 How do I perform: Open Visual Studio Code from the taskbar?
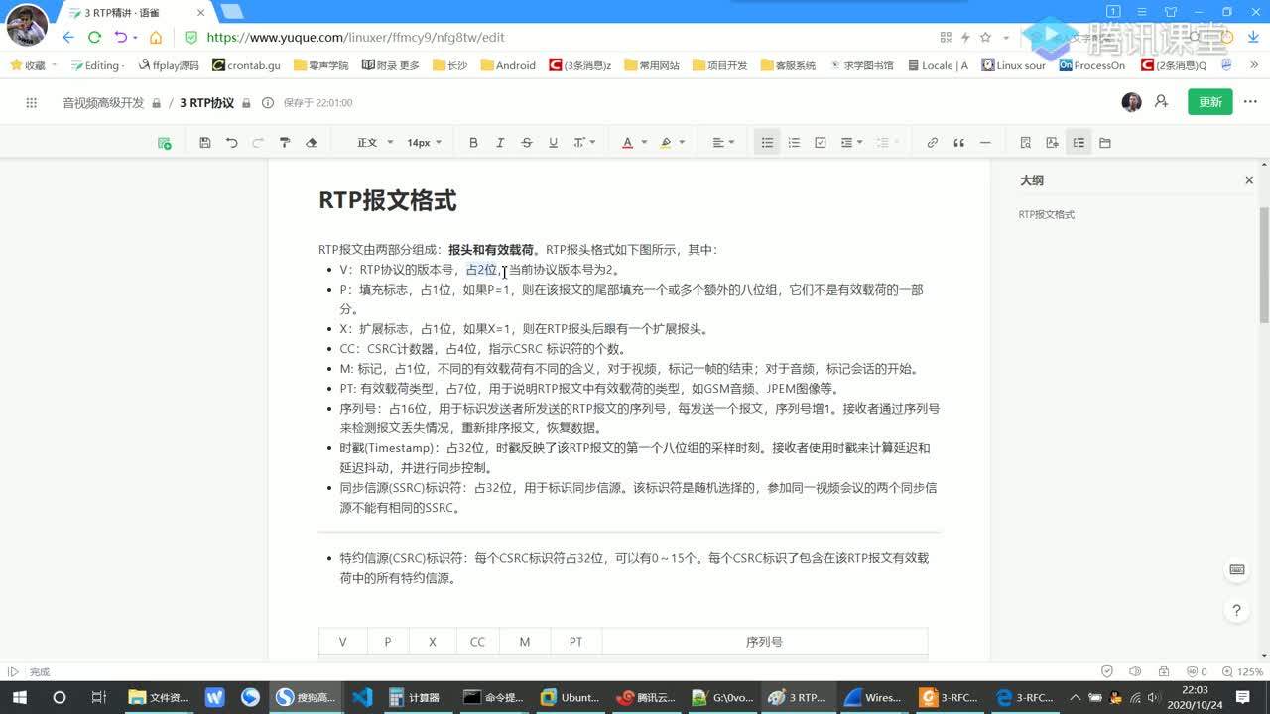click(362, 697)
